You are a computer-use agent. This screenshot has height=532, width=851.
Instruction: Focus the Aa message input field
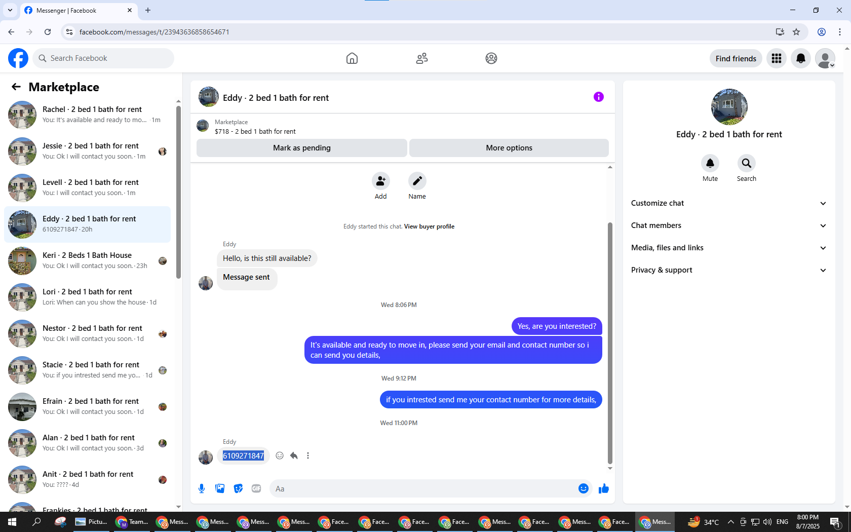[423, 488]
